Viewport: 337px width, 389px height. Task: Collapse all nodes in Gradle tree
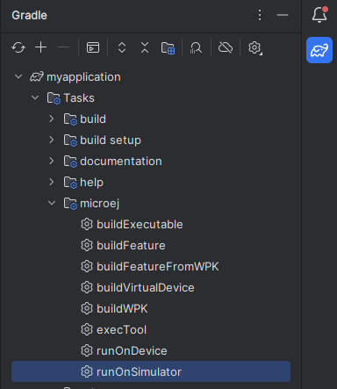(x=145, y=47)
